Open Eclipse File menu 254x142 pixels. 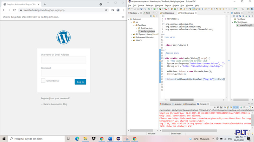pyautogui.click(x=130, y=5)
